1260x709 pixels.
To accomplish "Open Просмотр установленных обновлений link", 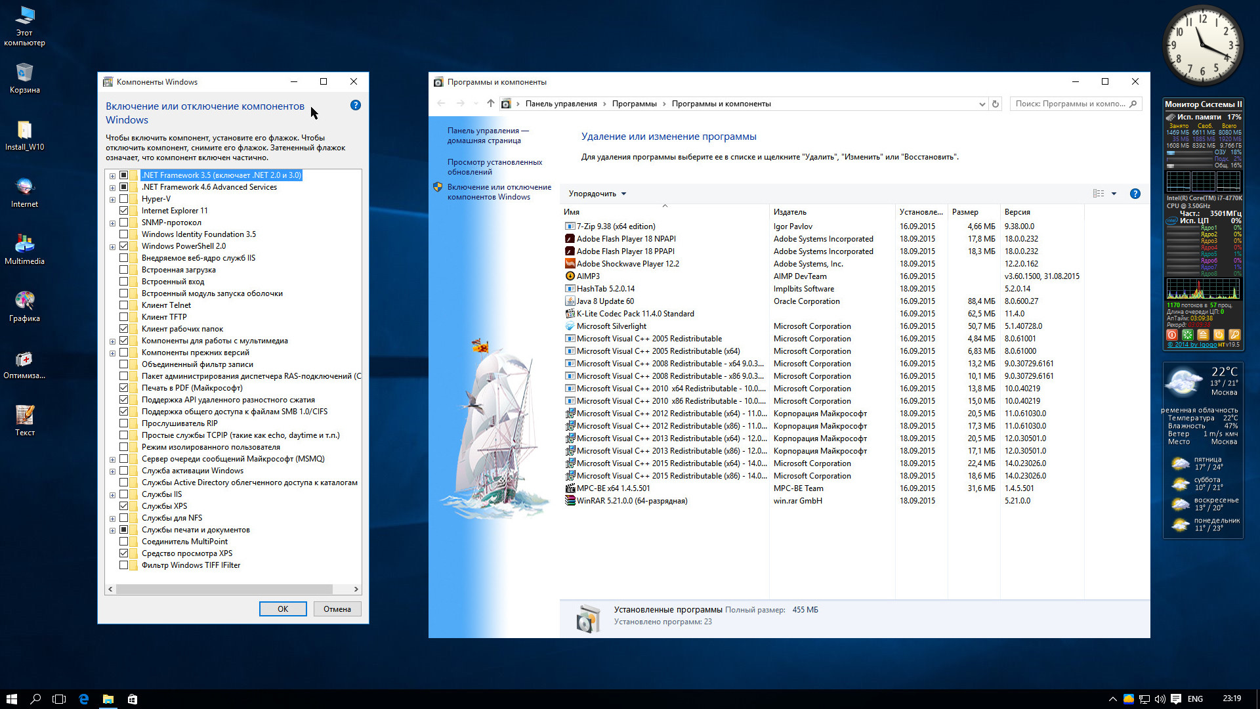I will pyautogui.click(x=495, y=167).
